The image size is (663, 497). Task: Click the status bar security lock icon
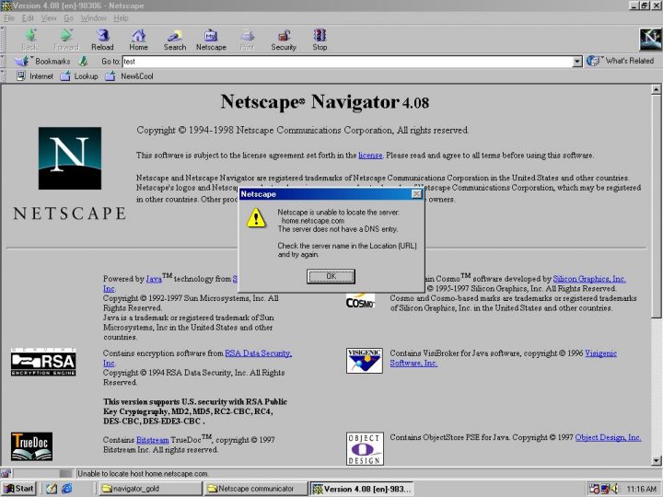[6, 473]
